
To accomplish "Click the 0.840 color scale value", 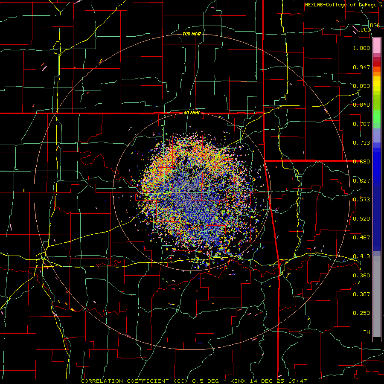I will click(361, 105).
